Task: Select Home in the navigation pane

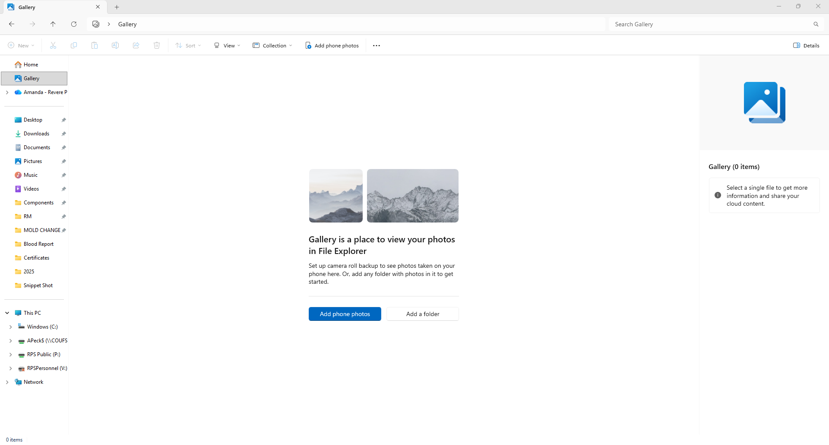Action: (x=31, y=65)
